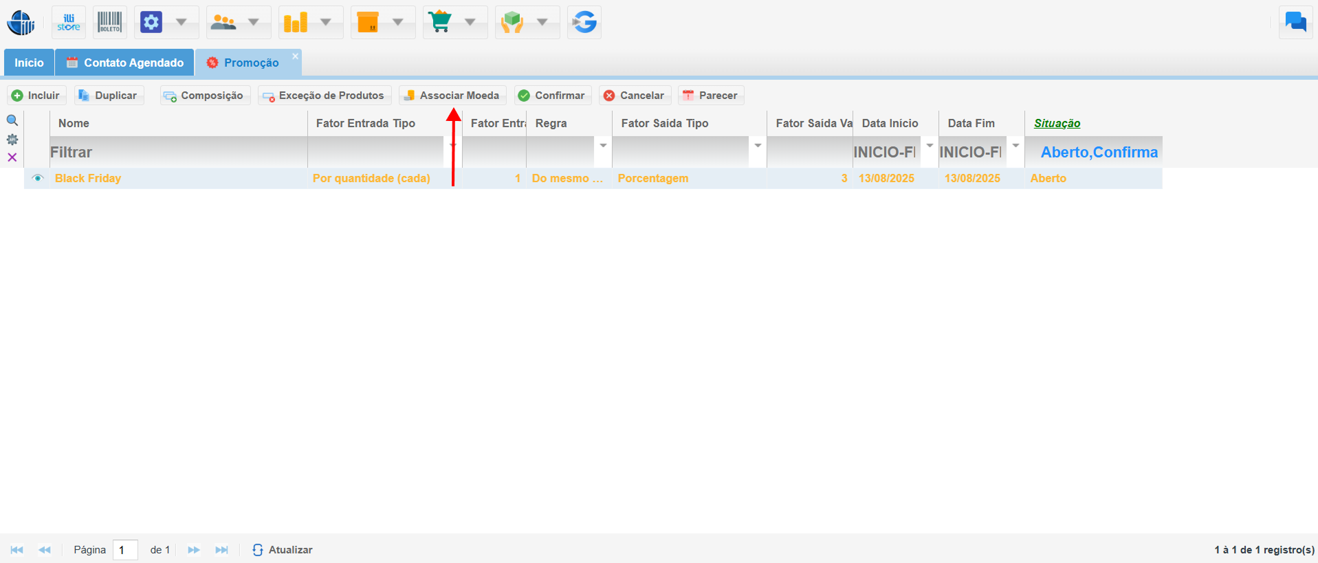
Task: Open grid settings gear icon on left
Action: [x=12, y=140]
